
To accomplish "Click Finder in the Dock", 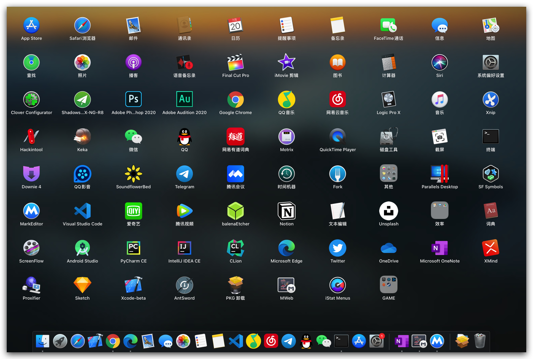I will [x=43, y=341].
